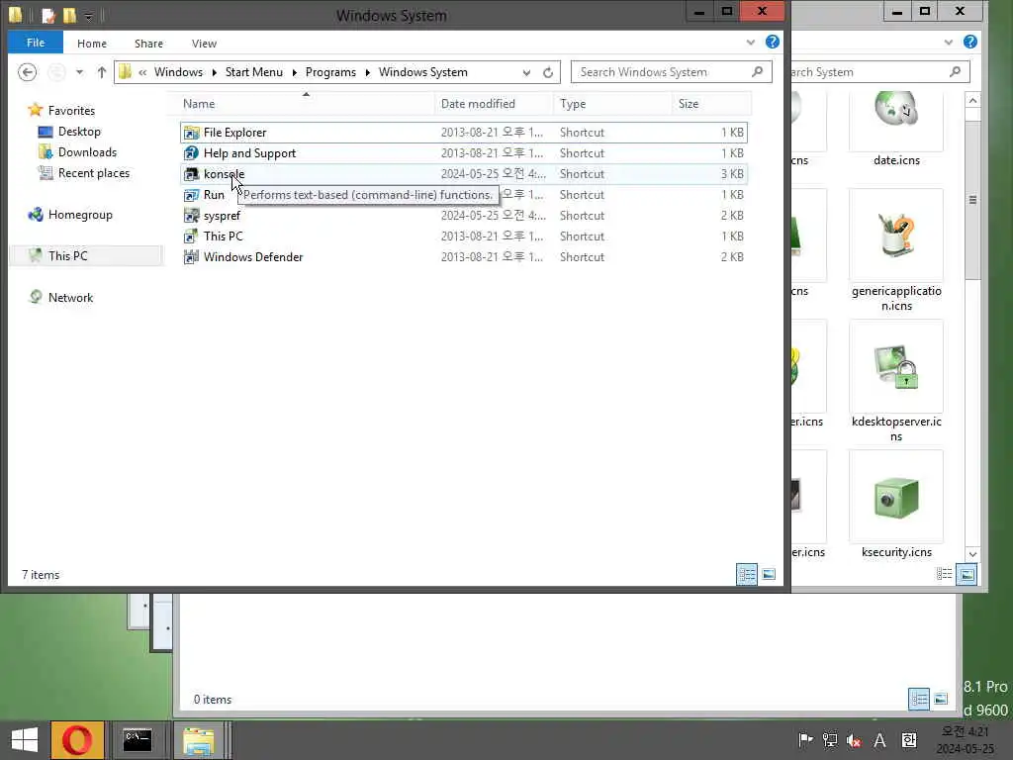The image size is (1013, 760).
Task: Select Favorites in navigation pane
Action: (x=71, y=111)
